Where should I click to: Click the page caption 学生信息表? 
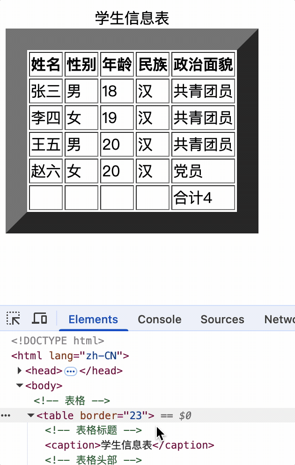[x=132, y=18]
